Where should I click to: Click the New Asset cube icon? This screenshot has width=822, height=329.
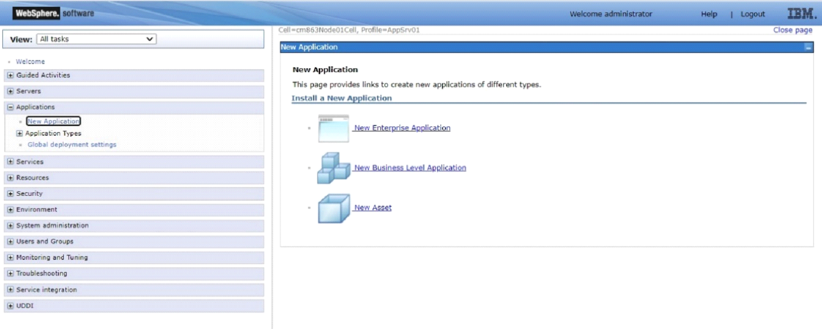click(x=334, y=208)
